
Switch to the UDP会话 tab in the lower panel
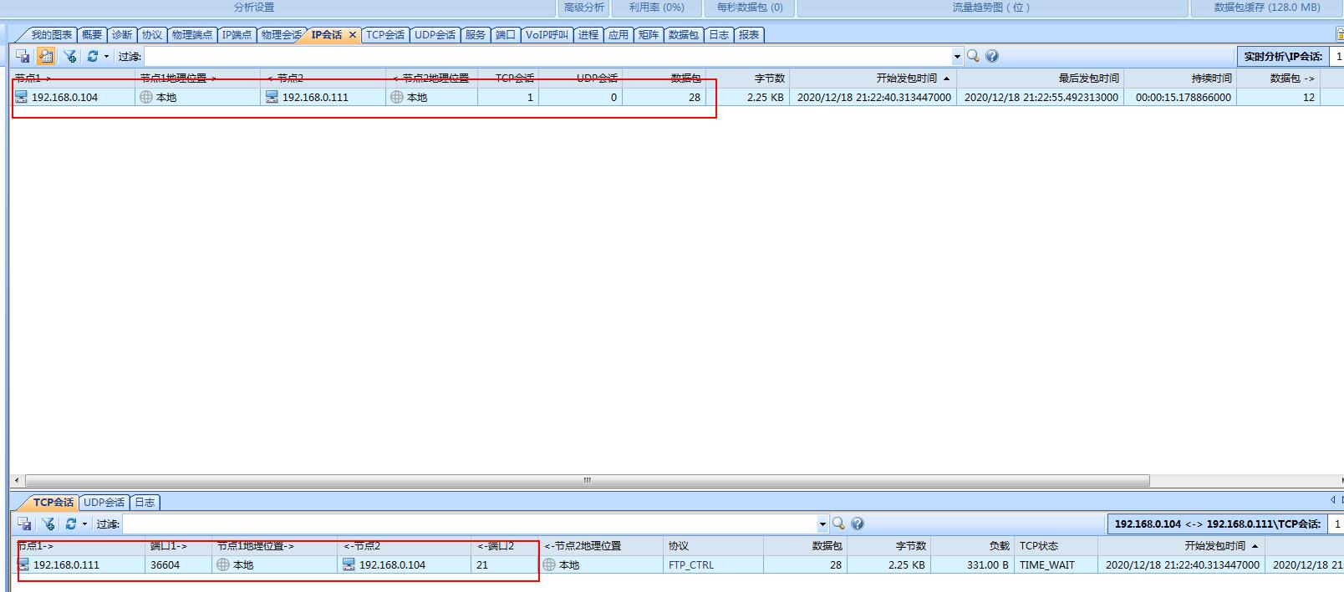[x=104, y=503]
